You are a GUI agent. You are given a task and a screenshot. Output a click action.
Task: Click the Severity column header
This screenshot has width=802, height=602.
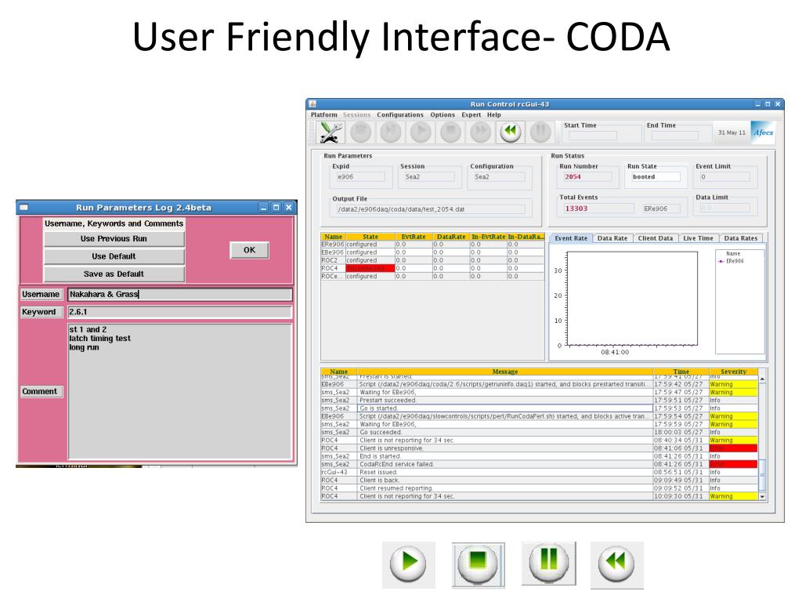click(x=733, y=372)
